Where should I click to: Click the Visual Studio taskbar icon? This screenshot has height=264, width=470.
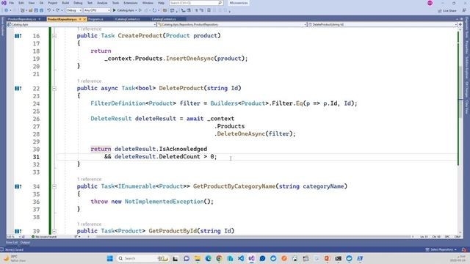[x=251, y=258]
